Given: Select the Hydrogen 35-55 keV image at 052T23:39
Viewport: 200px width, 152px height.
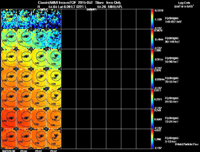Looking at the screenshot, I should [x=9, y=79].
